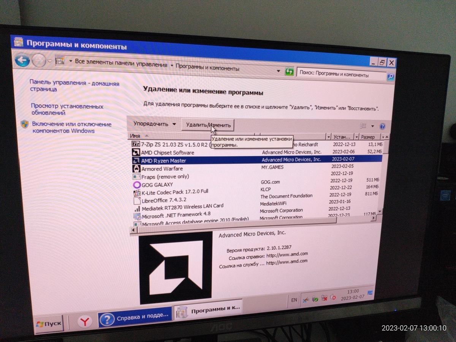Screen dimensions: 456x342
Task: Open the filter arrow left of the 'Размер' header
Action: click(356, 137)
